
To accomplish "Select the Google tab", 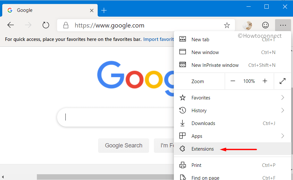I will point(50,10).
